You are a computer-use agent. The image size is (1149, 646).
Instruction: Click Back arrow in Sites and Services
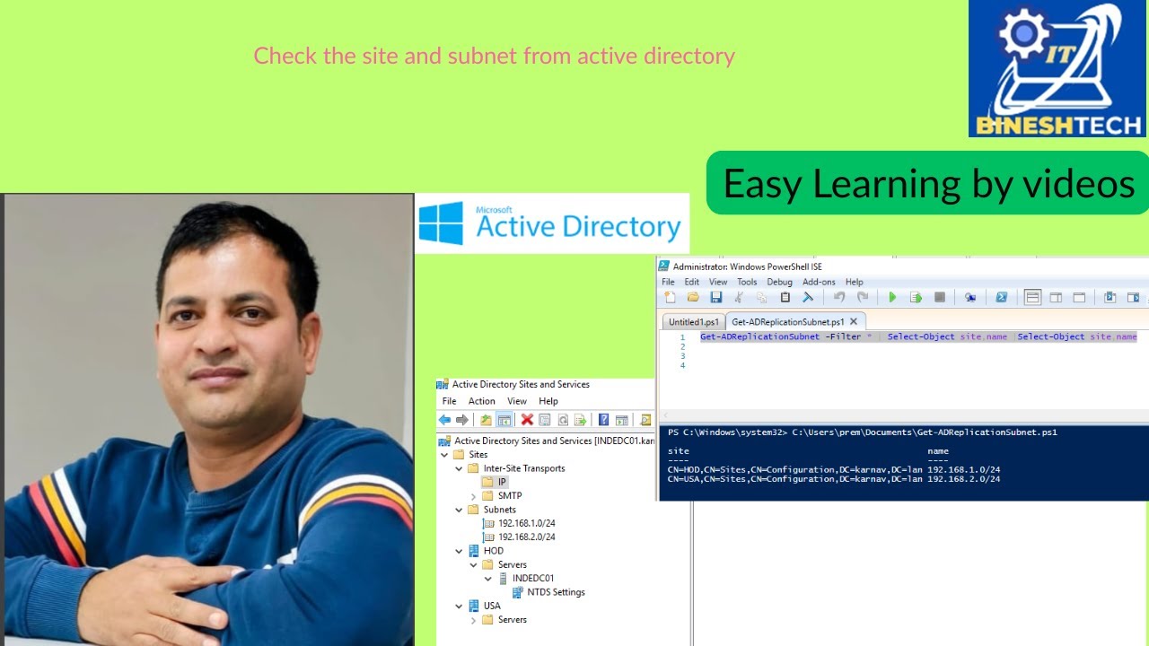(x=444, y=419)
